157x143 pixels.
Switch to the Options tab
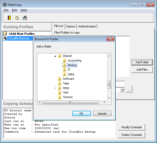pos(71,26)
